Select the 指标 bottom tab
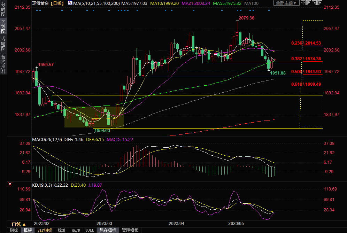The width and height of the screenshot is (347, 233). click(14, 230)
